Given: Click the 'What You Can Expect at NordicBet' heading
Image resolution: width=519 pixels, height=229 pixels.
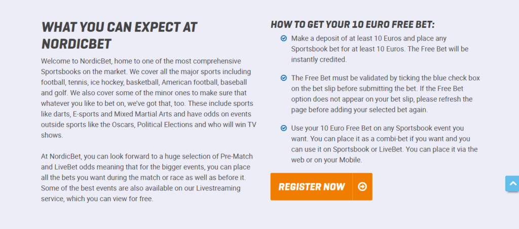Looking at the screenshot, I should 119,35.
